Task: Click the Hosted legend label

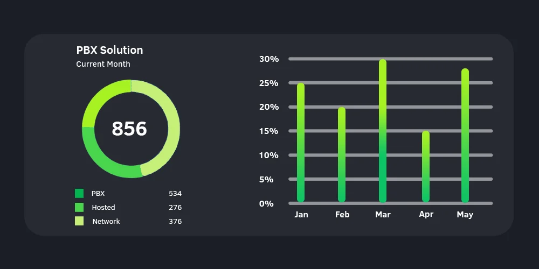Action: point(103,208)
